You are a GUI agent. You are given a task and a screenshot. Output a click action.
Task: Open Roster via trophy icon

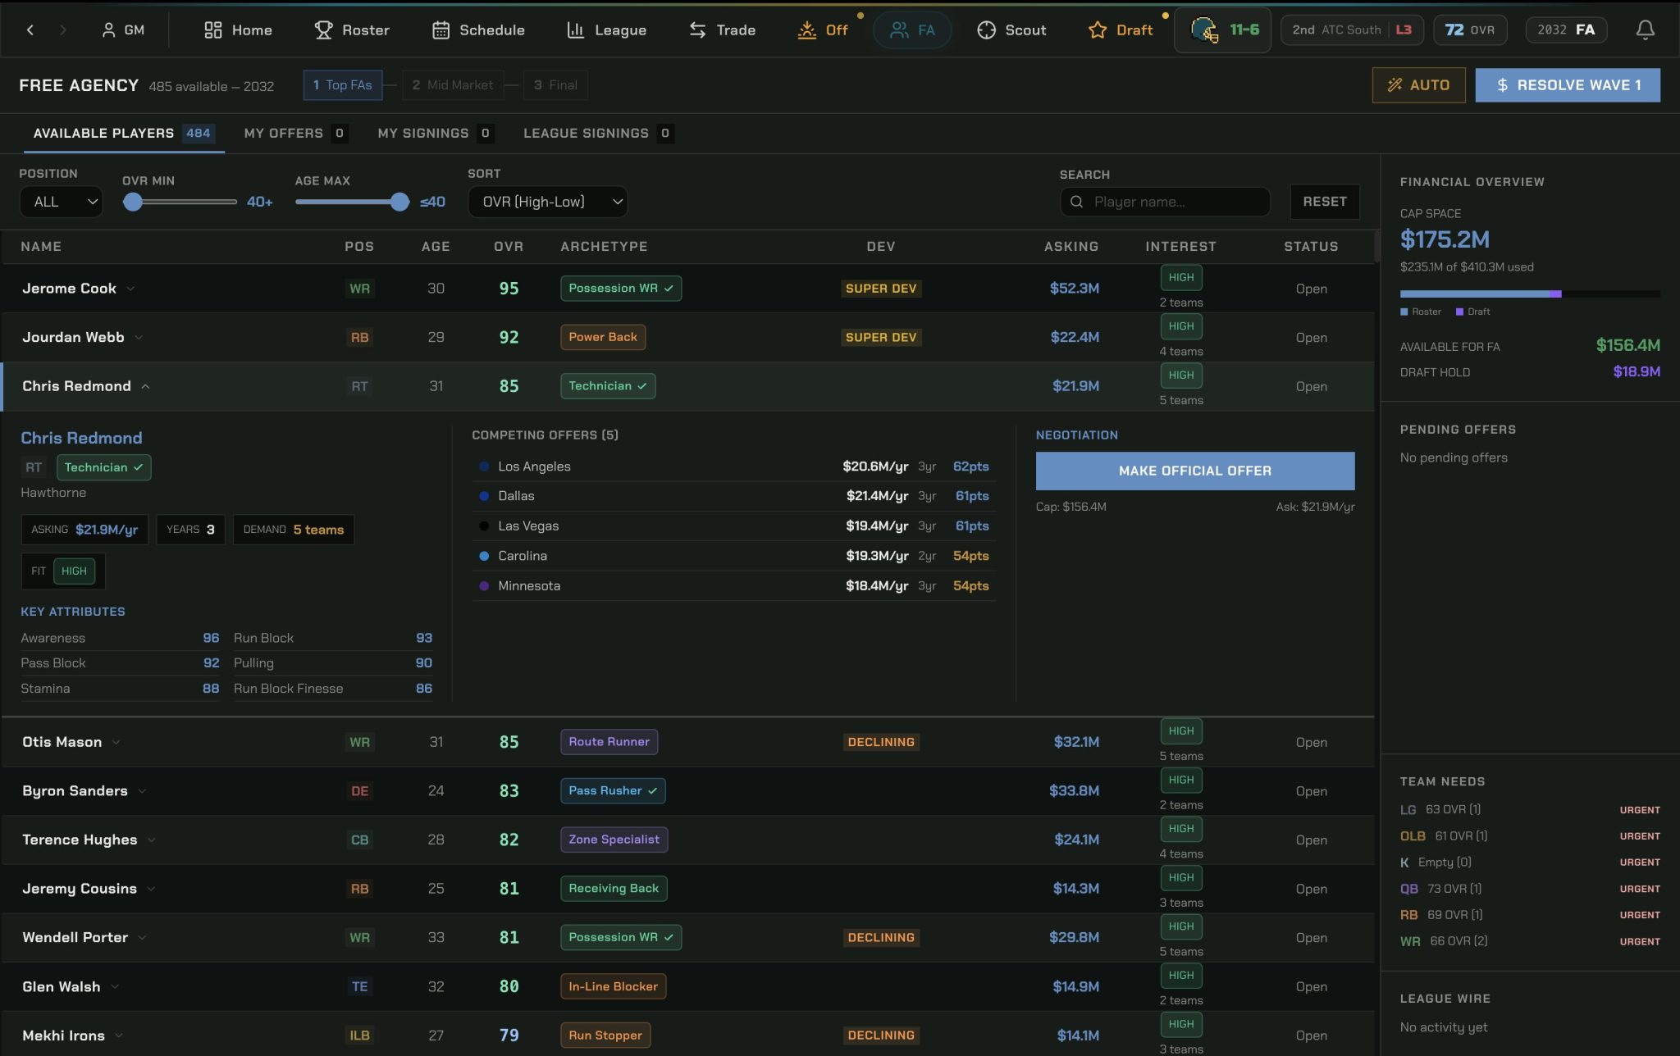tap(323, 30)
